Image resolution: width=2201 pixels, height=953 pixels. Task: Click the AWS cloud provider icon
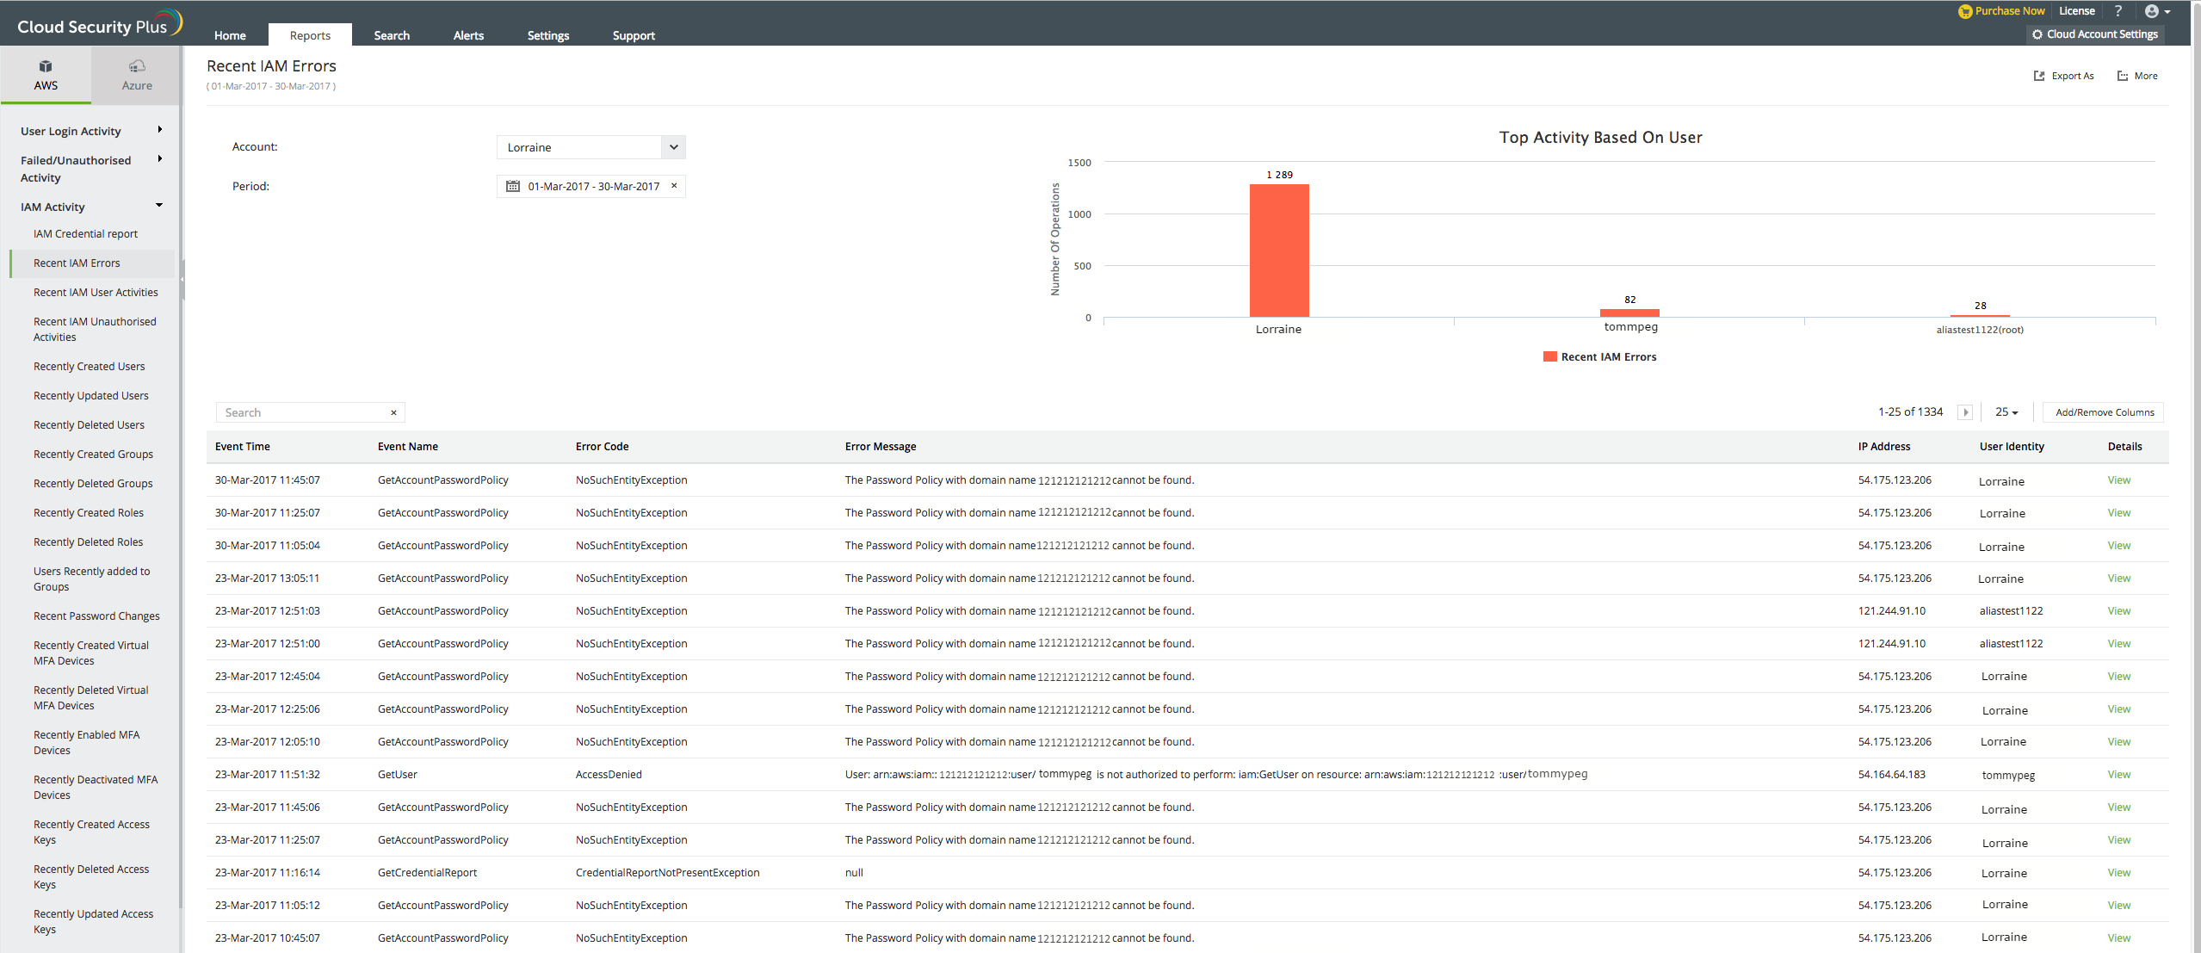click(46, 67)
